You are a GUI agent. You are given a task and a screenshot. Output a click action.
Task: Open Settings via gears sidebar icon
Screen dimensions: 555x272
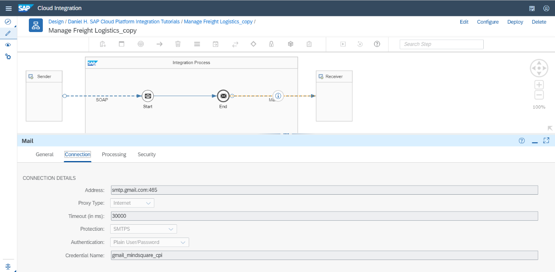click(x=8, y=56)
